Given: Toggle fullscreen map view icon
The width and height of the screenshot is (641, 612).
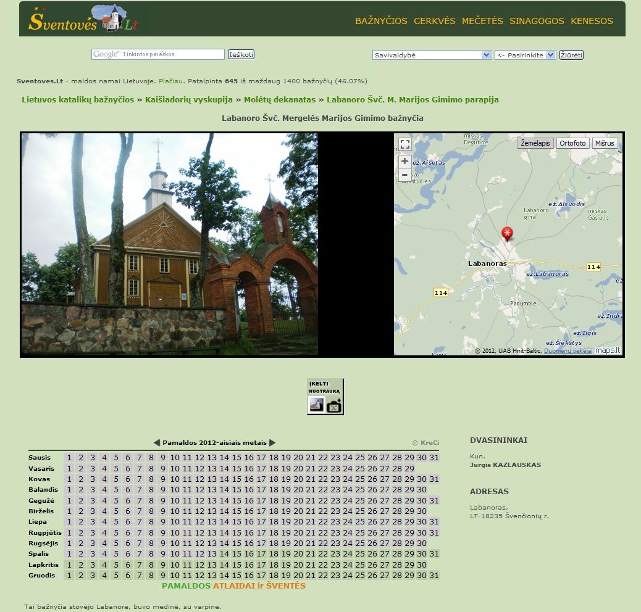Looking at the screenshot, I should coord(404,144).
